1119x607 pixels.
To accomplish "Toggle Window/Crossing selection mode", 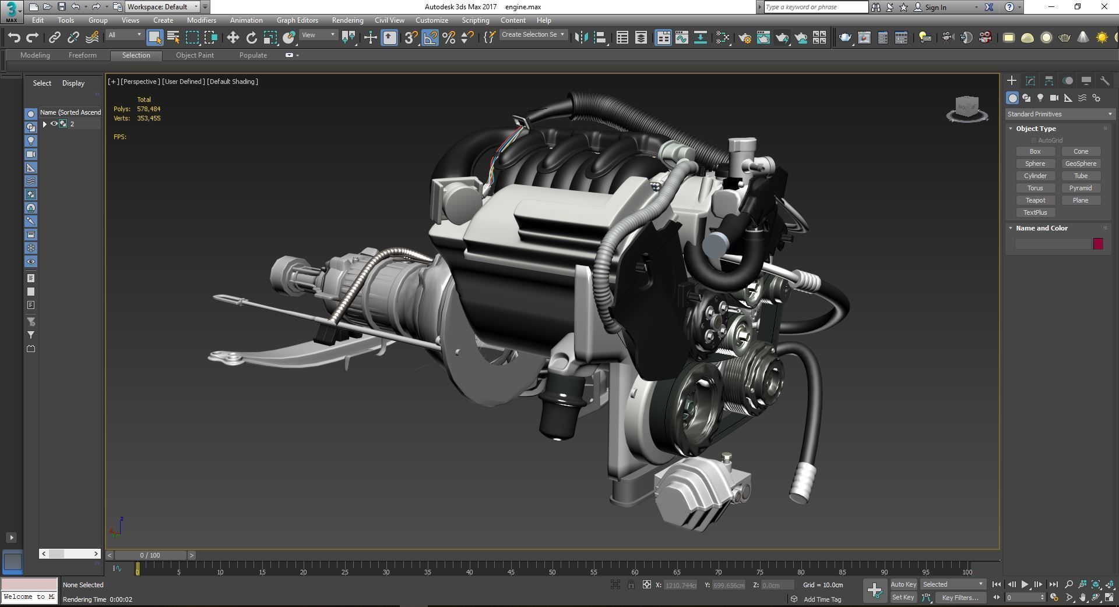I will [211, 38].
